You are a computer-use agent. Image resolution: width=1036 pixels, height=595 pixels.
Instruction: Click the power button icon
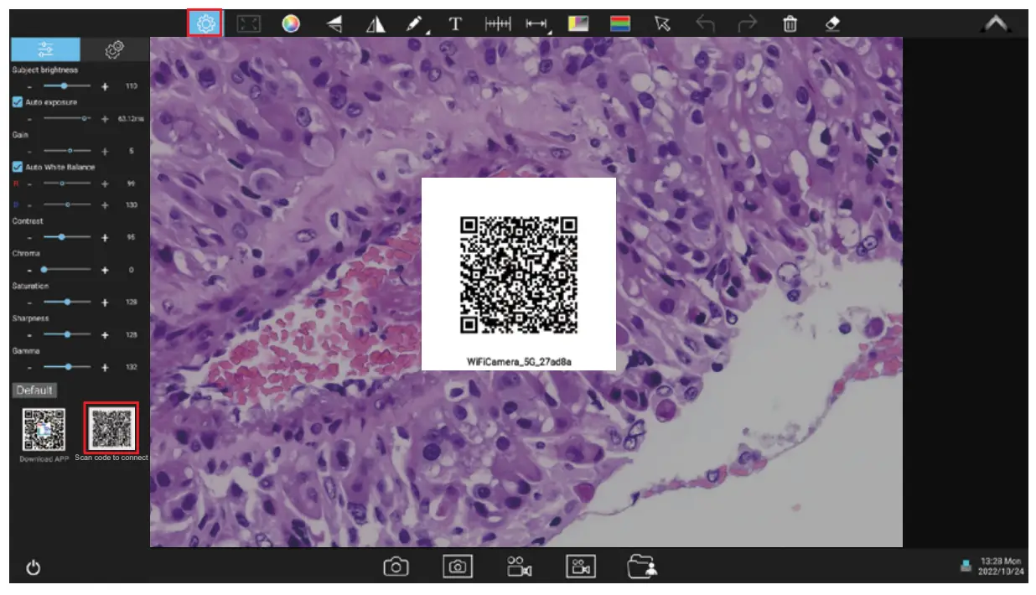tap(33, 568)
